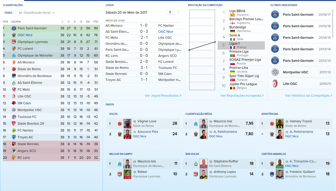
Task: Click the Lille OSC crest in last winners
Action: (275, 84)
